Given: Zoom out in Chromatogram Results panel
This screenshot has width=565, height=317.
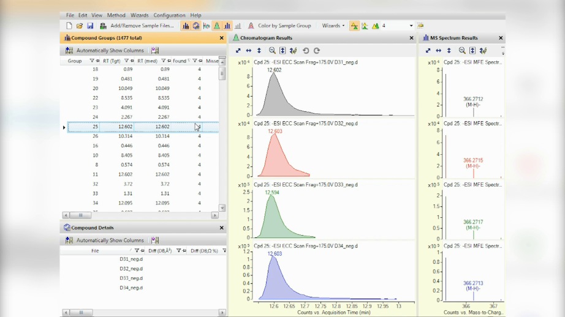Looking at the screenshot, I should pos(272,51).
